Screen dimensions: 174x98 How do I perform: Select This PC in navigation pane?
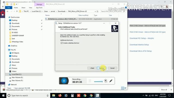13,50
